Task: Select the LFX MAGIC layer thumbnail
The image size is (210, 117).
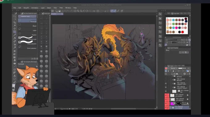Action: click(x=172, y=95)
